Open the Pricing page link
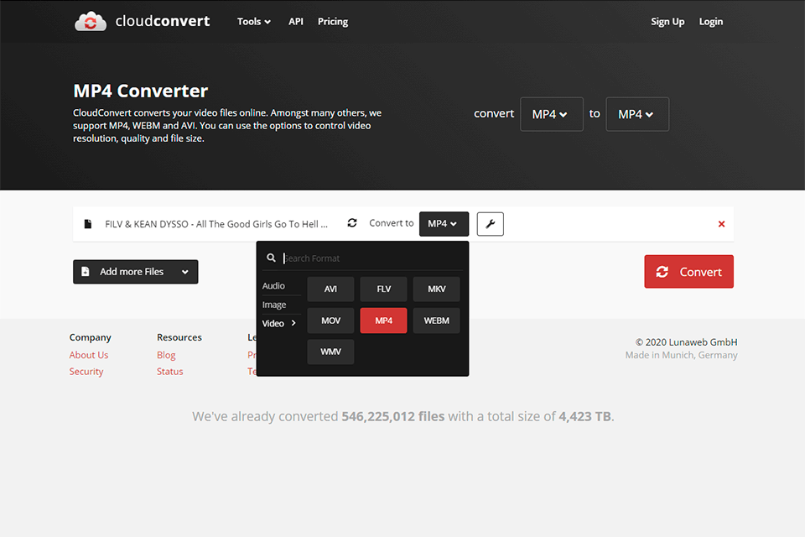This screenshot has height=537, width=805. (332, 22)
